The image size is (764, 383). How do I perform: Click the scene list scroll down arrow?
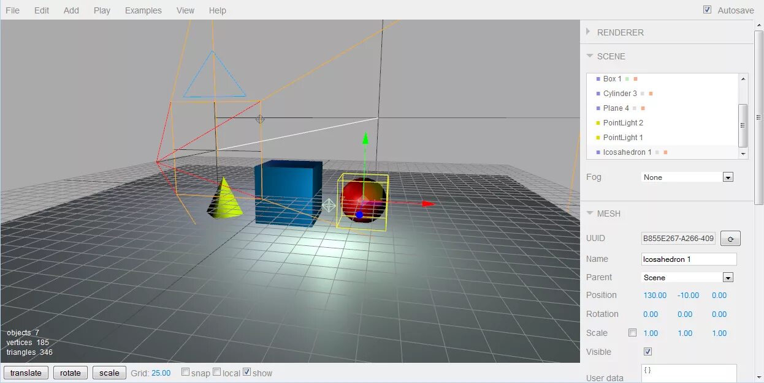[x=743, y=154]
